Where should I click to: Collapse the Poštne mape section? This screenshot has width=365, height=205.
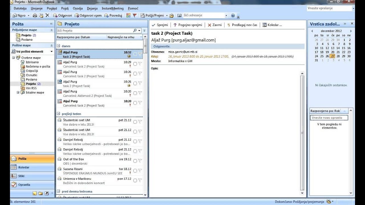click(x=52, y=46)
